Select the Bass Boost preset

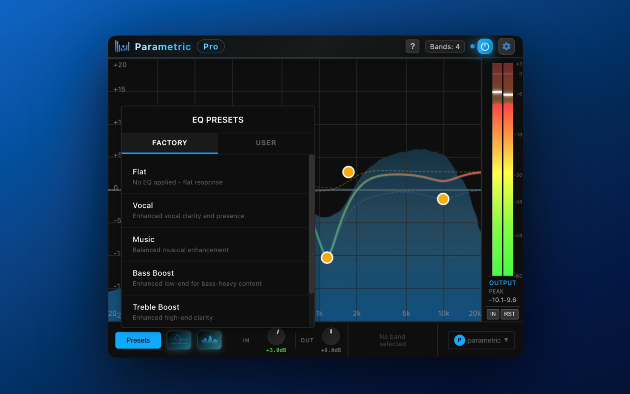point(216,277)
